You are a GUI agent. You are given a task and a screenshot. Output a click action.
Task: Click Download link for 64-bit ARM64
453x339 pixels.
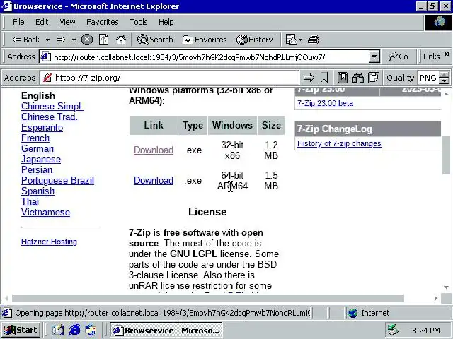(x=154, y=181)
